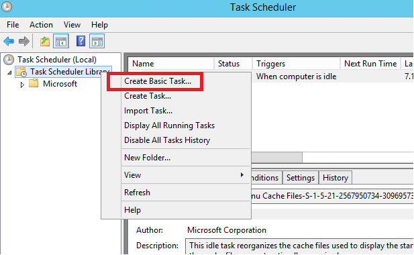Screen dimensions: 414x255
Task: Toggle the Show/Hide Console Tree toolbar icon
Action: click(x=61, y=41)
